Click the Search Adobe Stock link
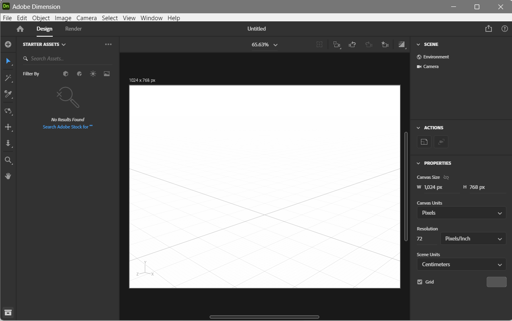Screen dimensions: 512x321 point(67,126)
